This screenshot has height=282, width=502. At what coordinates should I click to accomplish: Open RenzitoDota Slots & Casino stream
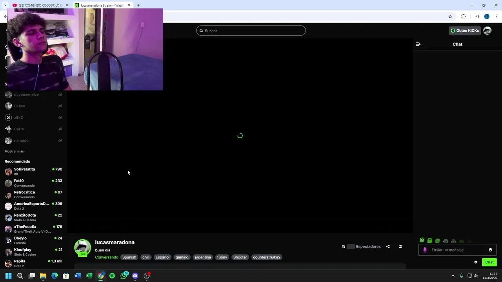click(x=33, y=217)
